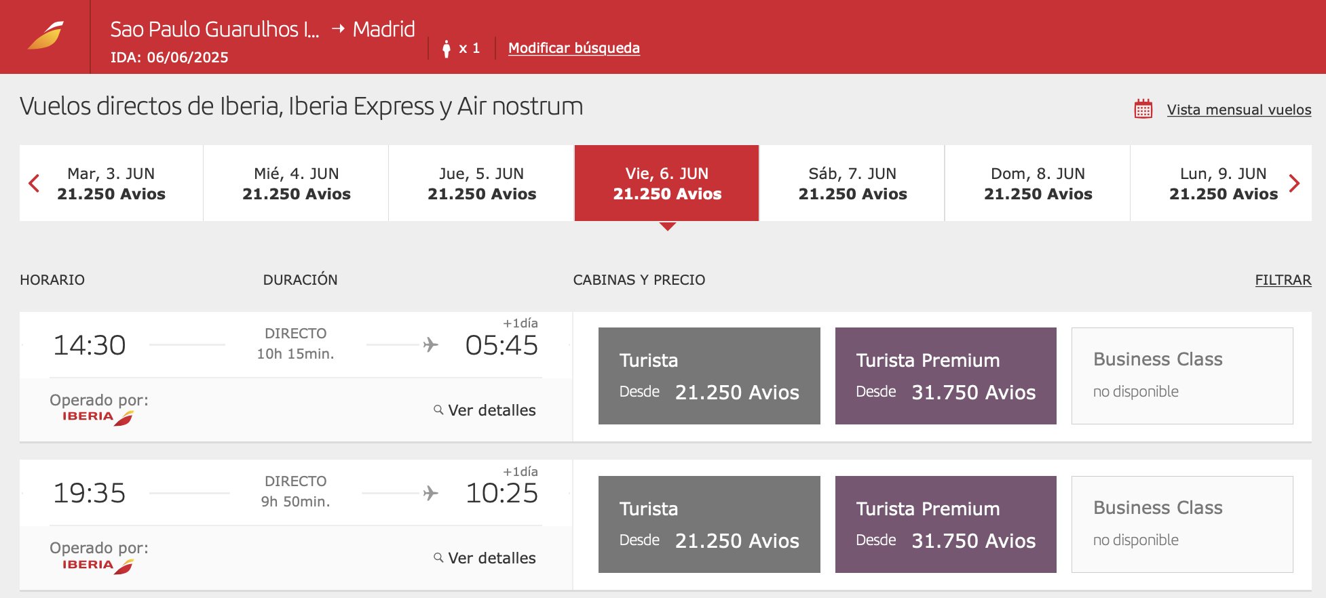Click the passenger icon in the header
This screenshot has width=1326, height=598.
(x=446, y=48)
